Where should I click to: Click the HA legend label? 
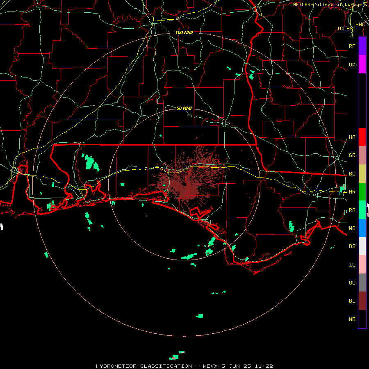coord(352,137)
